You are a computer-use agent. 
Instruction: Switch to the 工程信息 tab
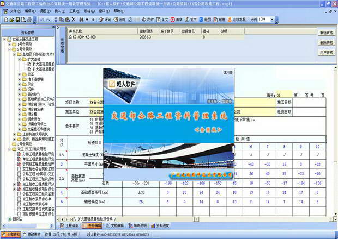click(69, 225)
